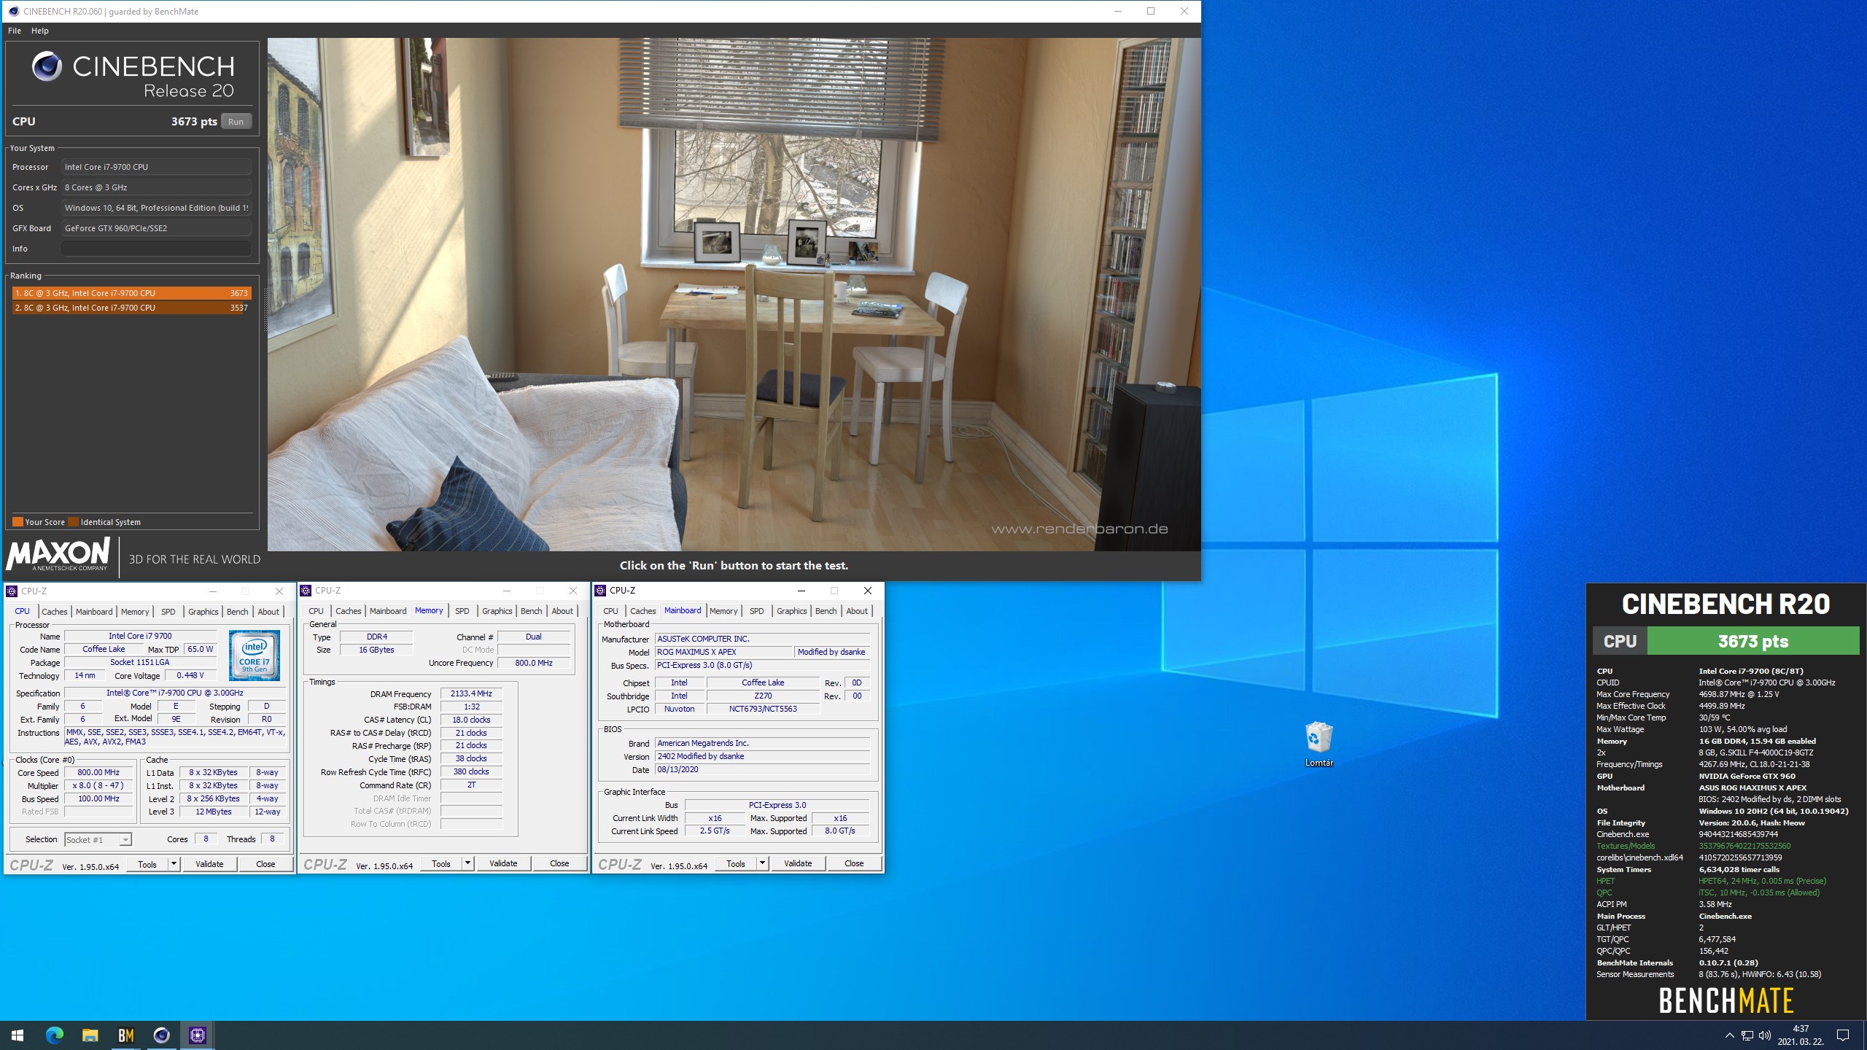Click DRAM Frequency value 2133.4 MHz
This screenshot has height=1050, width=1867.
coord(471,693)
